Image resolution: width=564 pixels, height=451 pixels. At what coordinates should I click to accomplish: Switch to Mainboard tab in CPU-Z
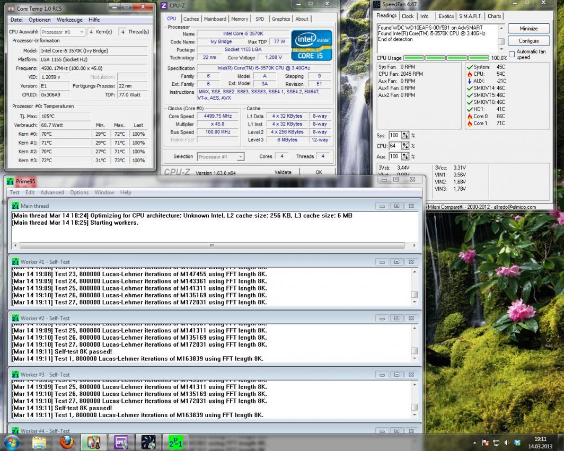click(x=215, y=19)
